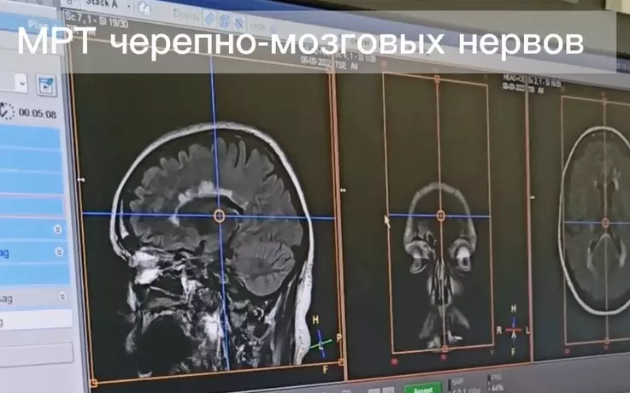This screenshot has width=630, height=393.
Task: Click the diamond-shaped toolbar icon
Action: [209, 19]
